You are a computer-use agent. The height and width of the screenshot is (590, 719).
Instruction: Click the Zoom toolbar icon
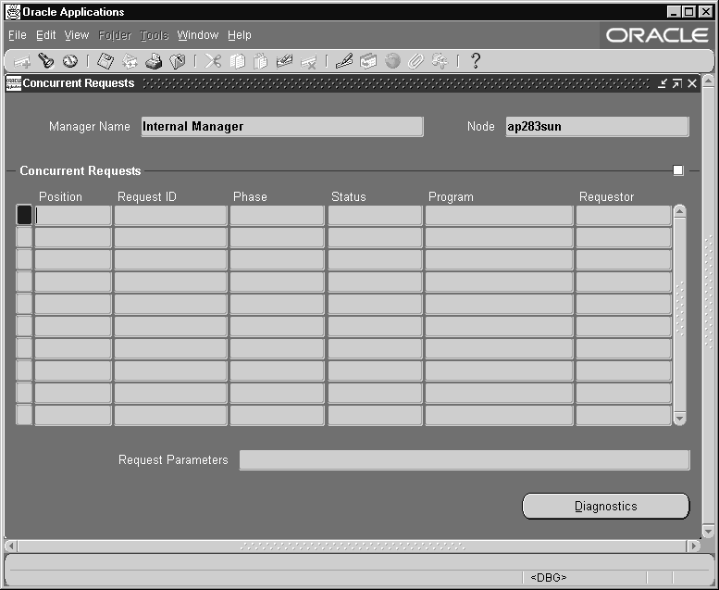(368, 61)
